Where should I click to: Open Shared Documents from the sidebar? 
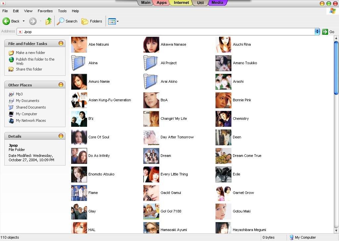pyautogui.click(x=31, y=107)
